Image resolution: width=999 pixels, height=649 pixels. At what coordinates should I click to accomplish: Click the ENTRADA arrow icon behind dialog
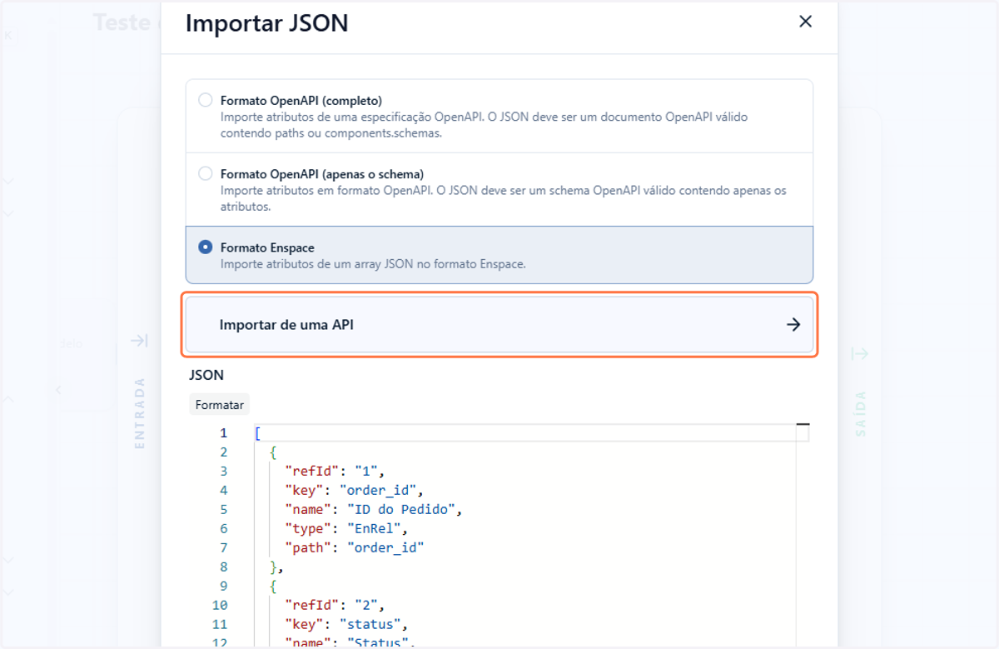pyautogui.click(x=139, y=340)
